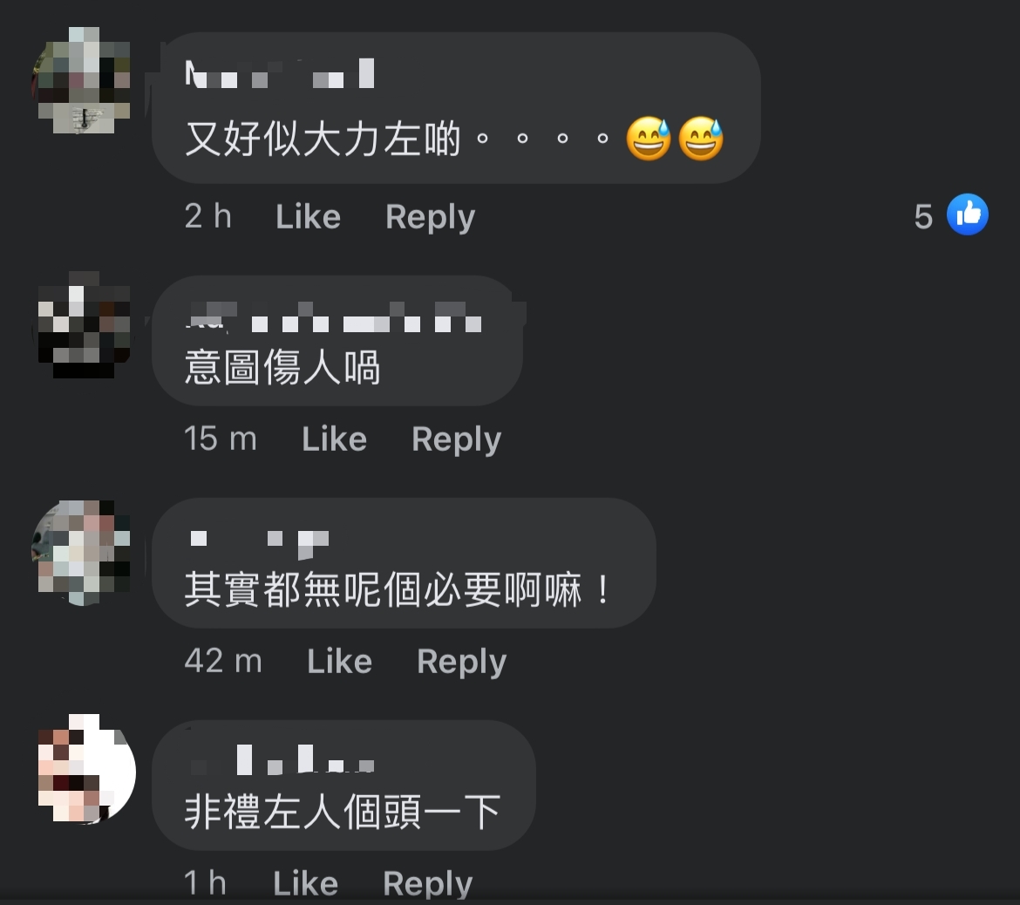Click the blue thumbs-up reaction icon

click(968, 214)
